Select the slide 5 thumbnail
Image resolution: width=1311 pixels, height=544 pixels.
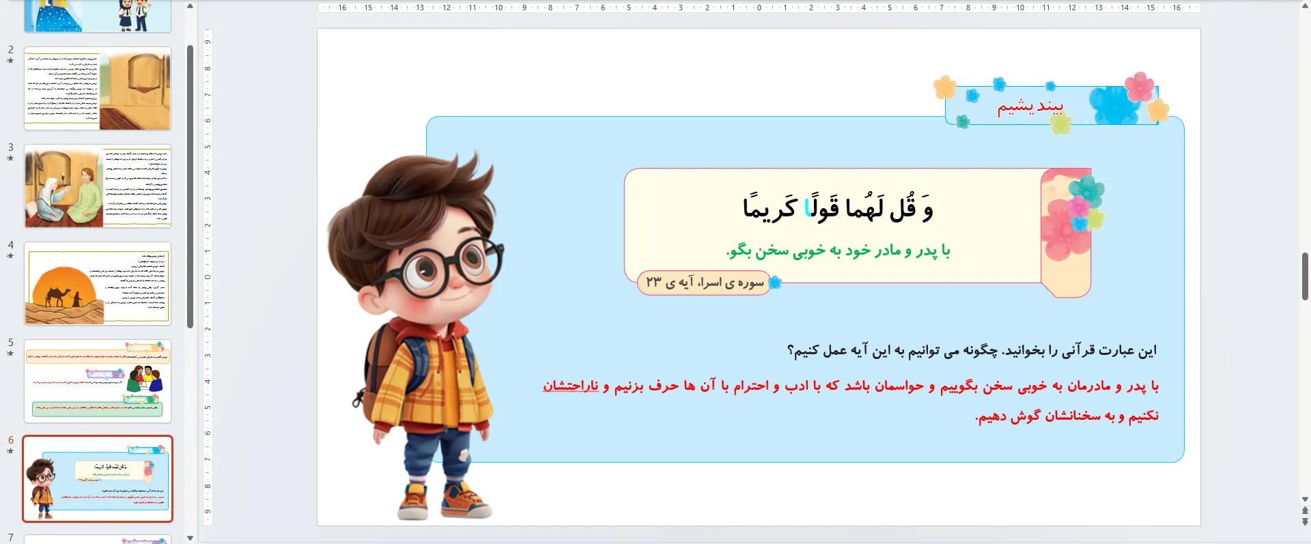(x=98, y=381)
